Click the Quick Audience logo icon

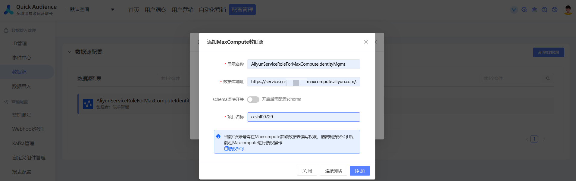tap(9, 10)
